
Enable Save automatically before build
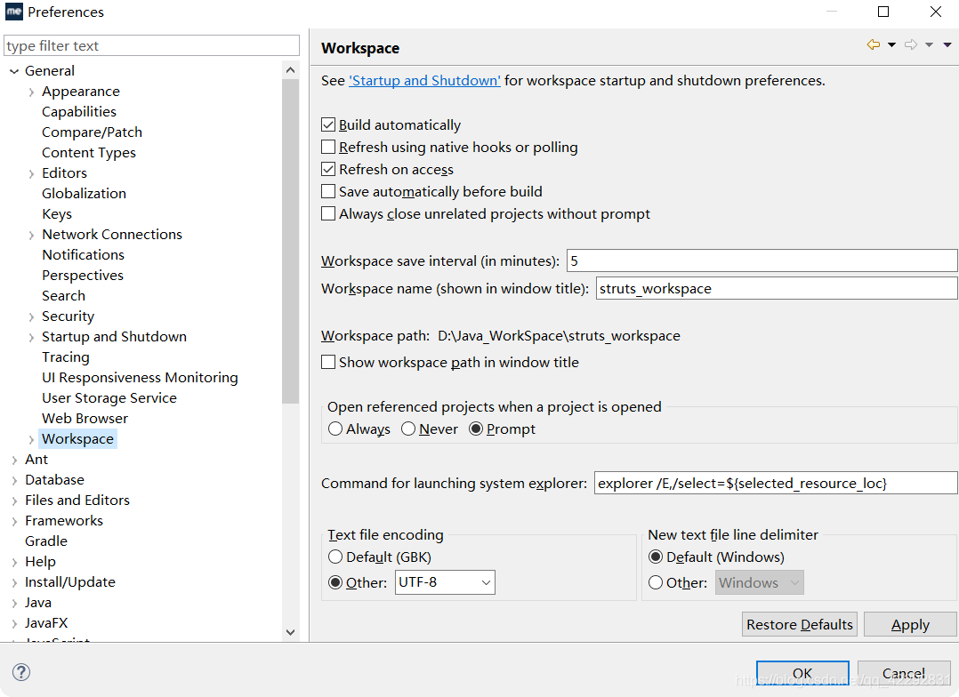coord(328,191)
